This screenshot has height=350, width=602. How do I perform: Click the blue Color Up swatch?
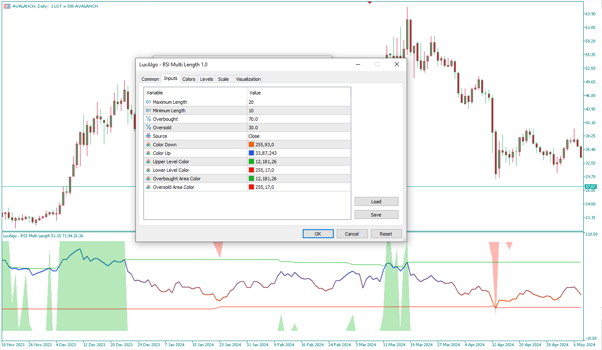click(251, 153)
